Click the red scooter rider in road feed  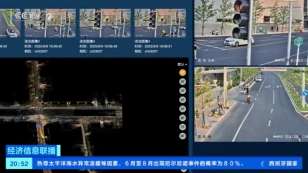(x=248, y=99)
